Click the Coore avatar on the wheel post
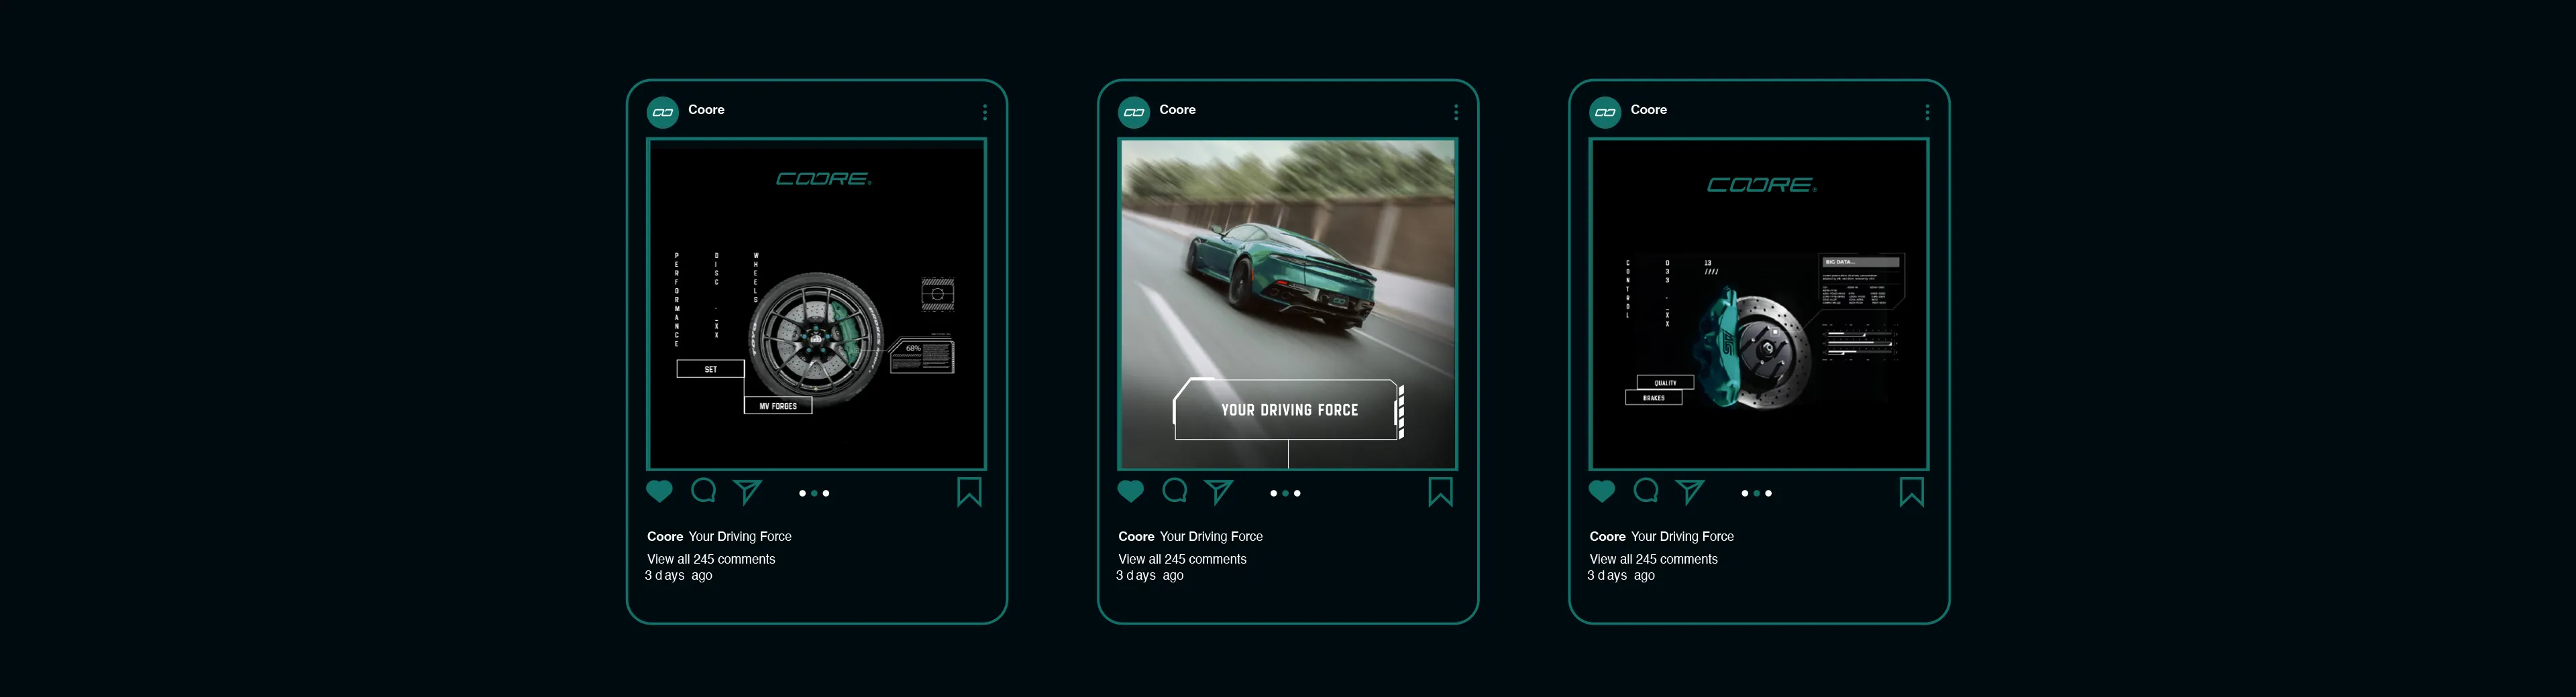 [x=662, y=112]
